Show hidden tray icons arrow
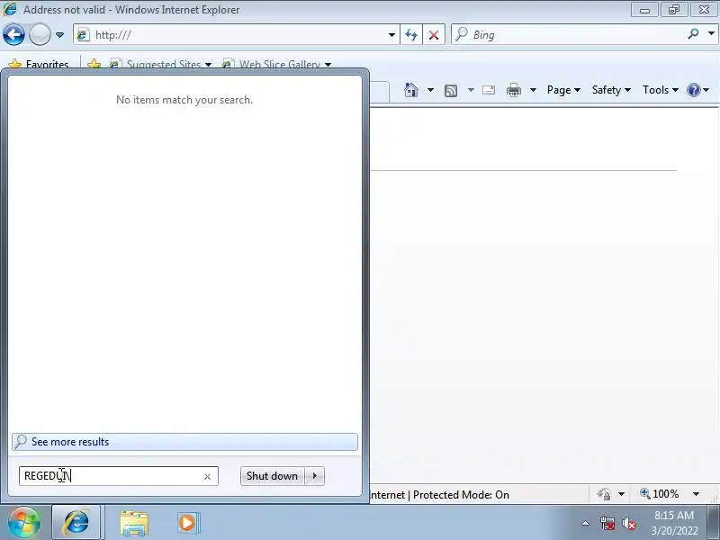The image size is (720, 540). click(586, 523)
